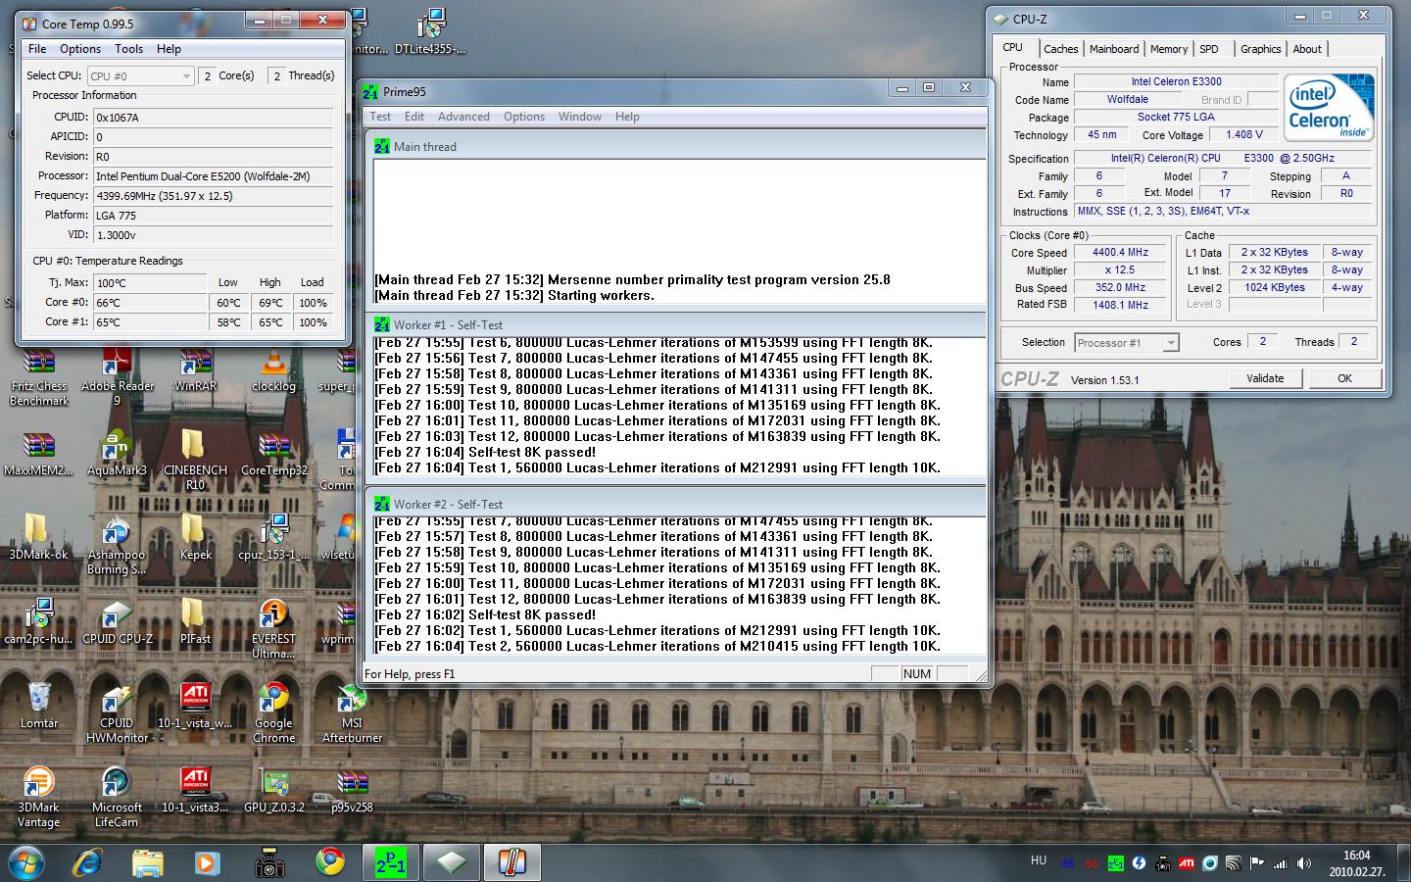The width and height of the screenshot is (1411, 882).
Task: Switch to CPU-Z via its taskbar button
Action: [x=452, y=862]
